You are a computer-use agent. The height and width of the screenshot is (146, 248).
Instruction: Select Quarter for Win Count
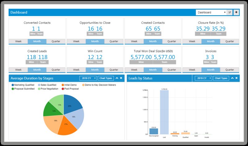click(113, 70)
